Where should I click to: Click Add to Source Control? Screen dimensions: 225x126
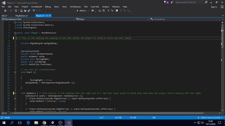coord(210,118)
